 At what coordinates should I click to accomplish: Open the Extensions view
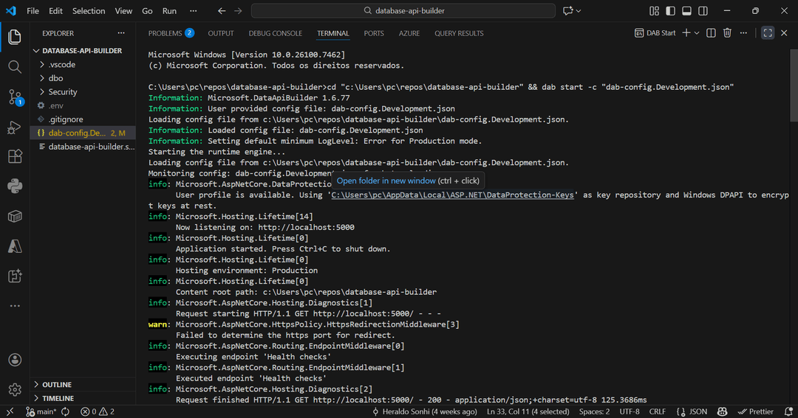pyautogui.click(x=15, y=156)
